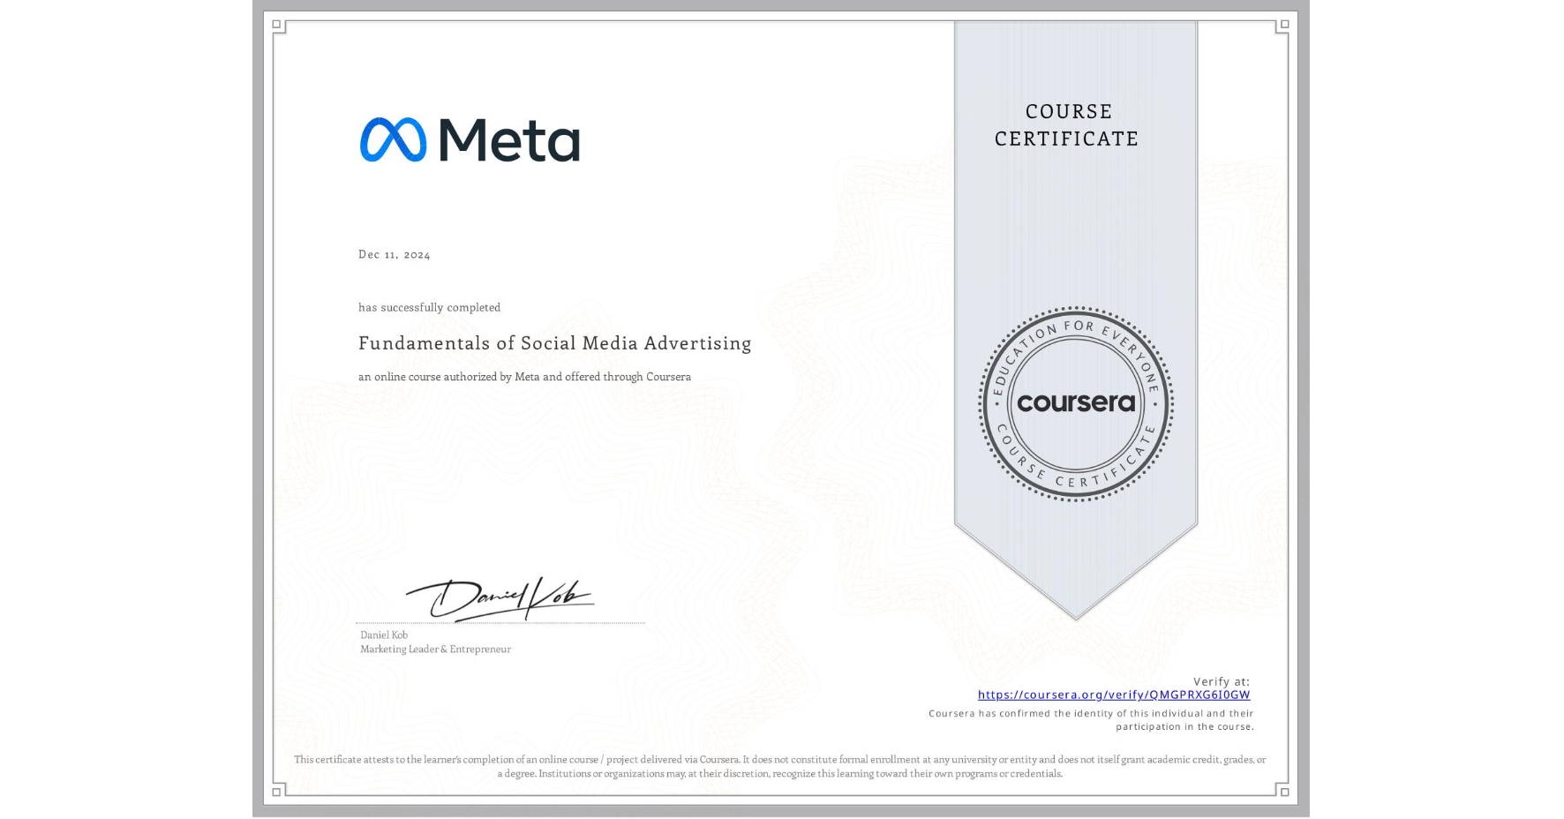Click the 'Coursera has confirmed the identity' statement
1564x819 pixels.
coord(1092,720)
